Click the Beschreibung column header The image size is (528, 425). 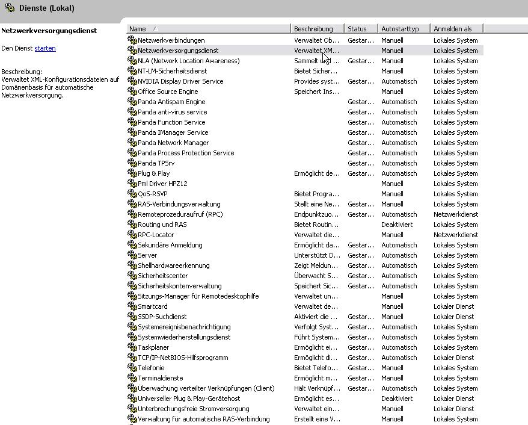(318, 28)
